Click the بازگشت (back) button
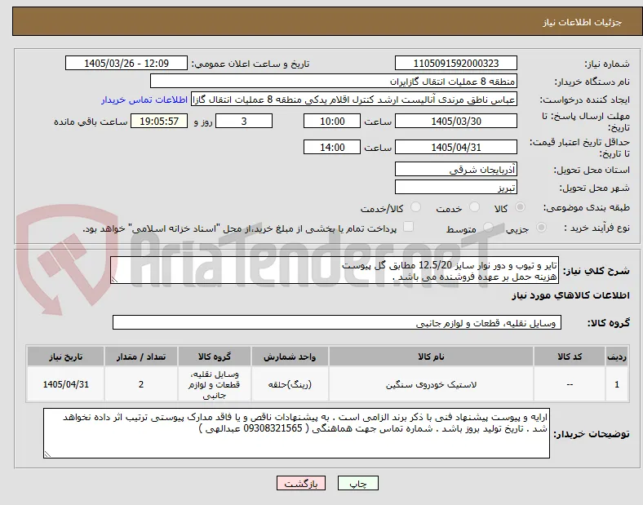 pyautogui.click(x=301, y=484)
